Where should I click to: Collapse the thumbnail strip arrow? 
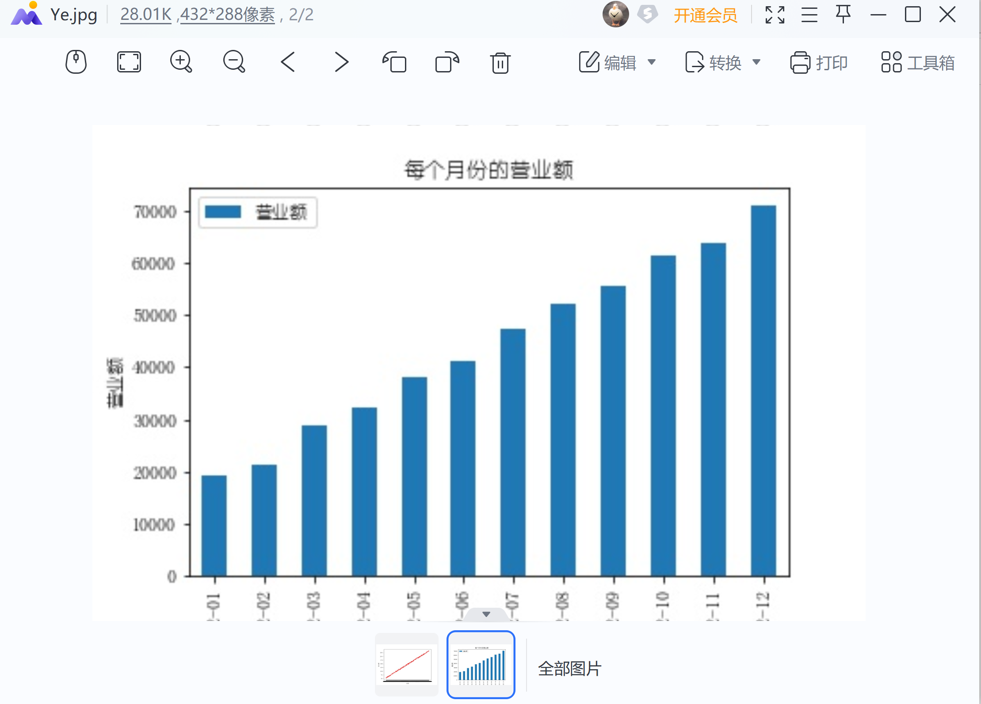click(486, 614)
